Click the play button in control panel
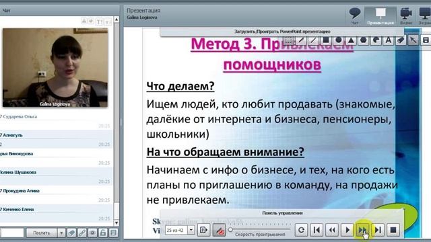Screen dimensions: 431x242 (347, 230)
